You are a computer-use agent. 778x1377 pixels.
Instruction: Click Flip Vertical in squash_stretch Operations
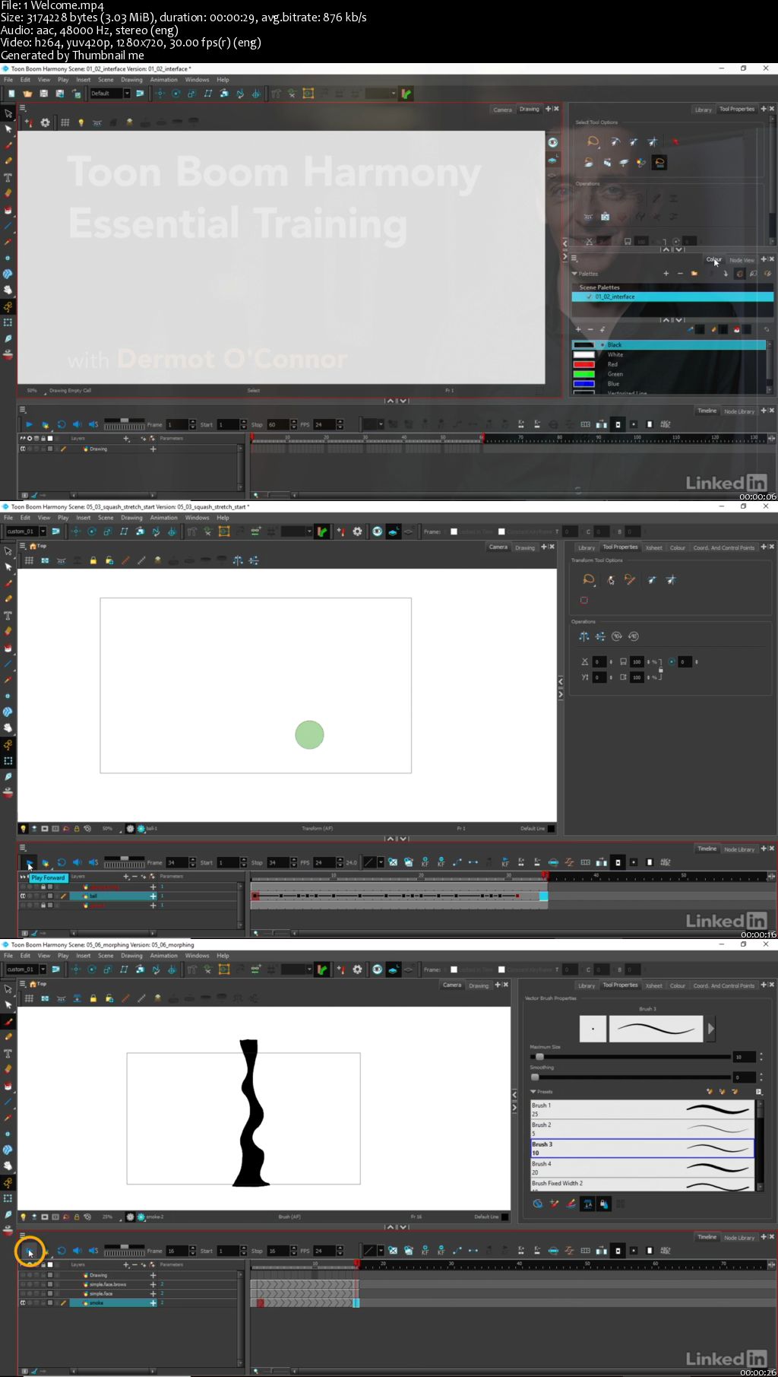(x=600, y=636)
